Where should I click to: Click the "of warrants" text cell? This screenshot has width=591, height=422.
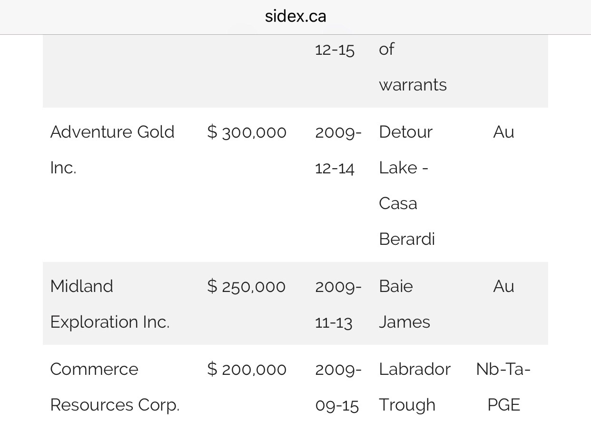tap(413, 67)
